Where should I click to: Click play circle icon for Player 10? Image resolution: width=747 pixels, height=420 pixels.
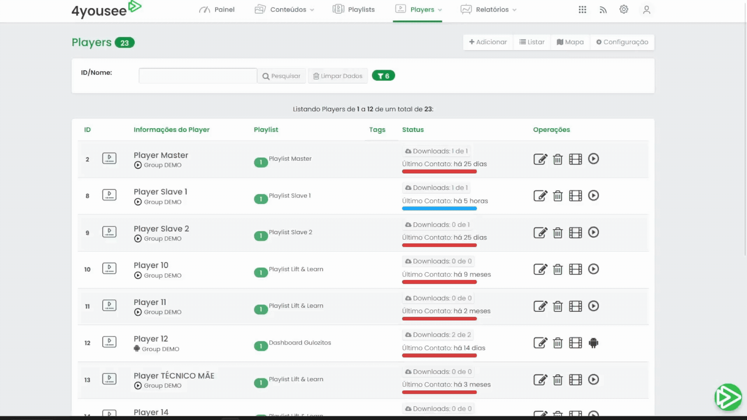tap(593, 269)
